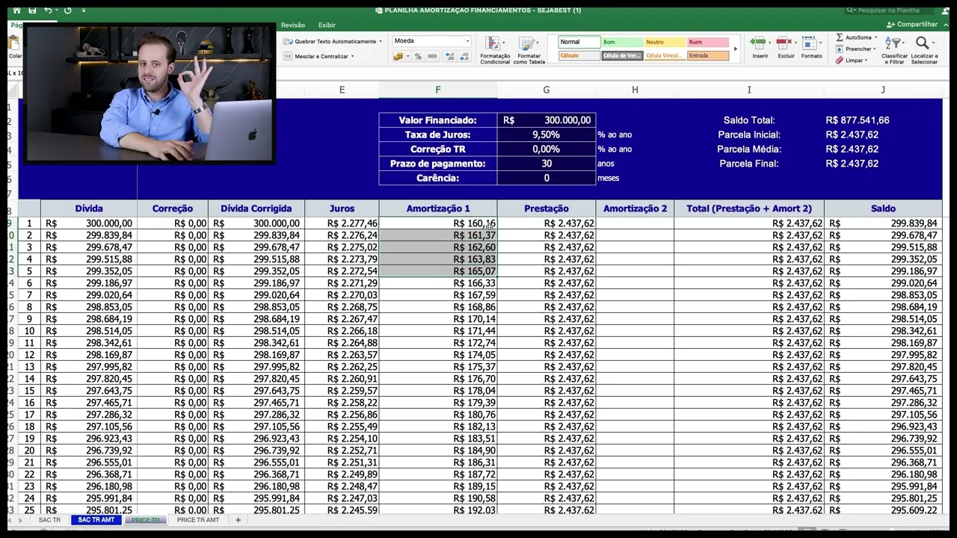Open the Exibir ribbon tab

[x=327, y=25]
